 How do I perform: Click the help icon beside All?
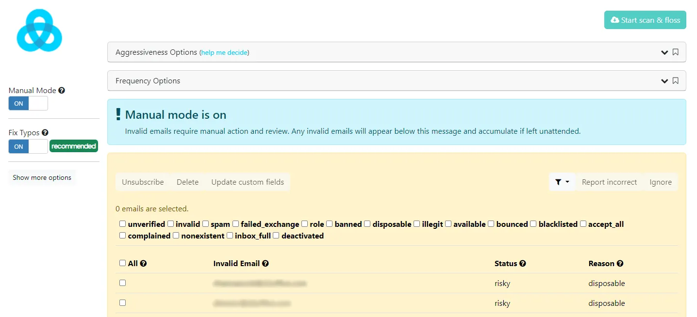(x=143, y=264)
